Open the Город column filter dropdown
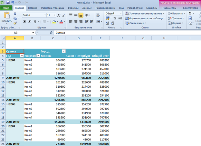Viewport: 201px width, 146px height. pyautogui.click(x=63, y=51)
